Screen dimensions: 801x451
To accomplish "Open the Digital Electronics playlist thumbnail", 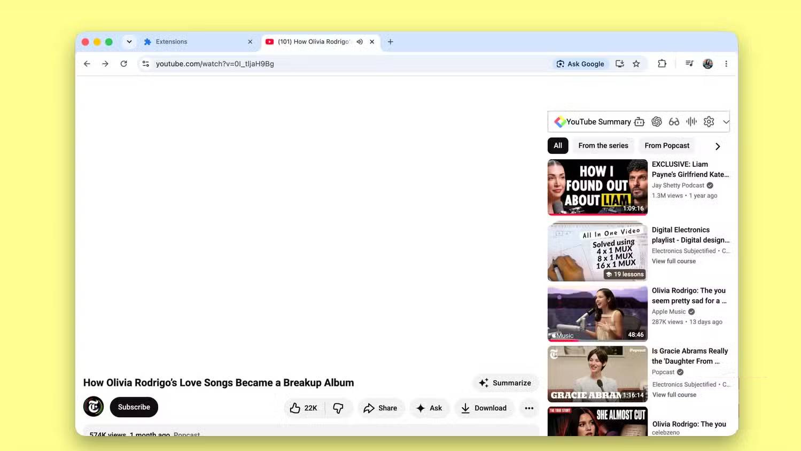I will [597, 251].
